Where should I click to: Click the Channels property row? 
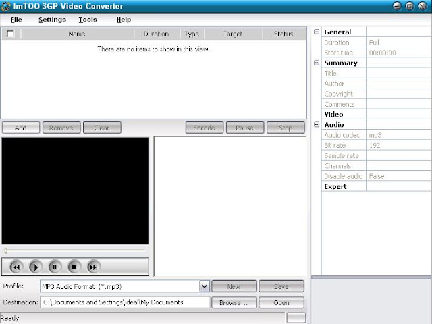pyautogui.click(x=376, y=166)
